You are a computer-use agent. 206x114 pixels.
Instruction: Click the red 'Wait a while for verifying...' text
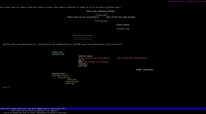coord(97,62)
